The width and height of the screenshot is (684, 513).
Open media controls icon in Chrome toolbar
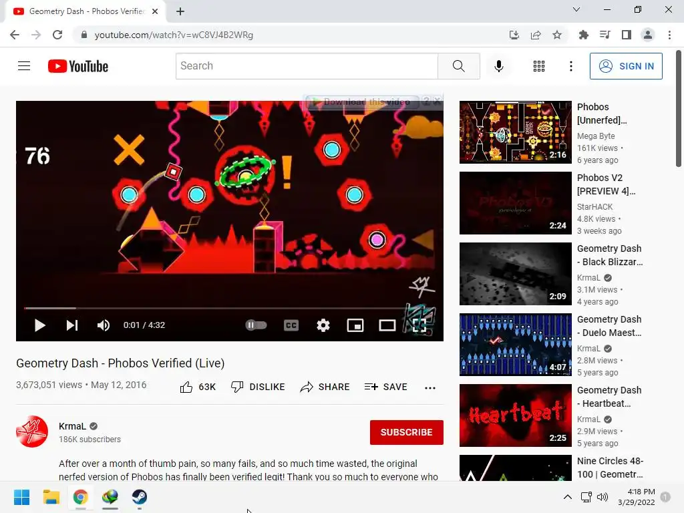coord(605,35)
